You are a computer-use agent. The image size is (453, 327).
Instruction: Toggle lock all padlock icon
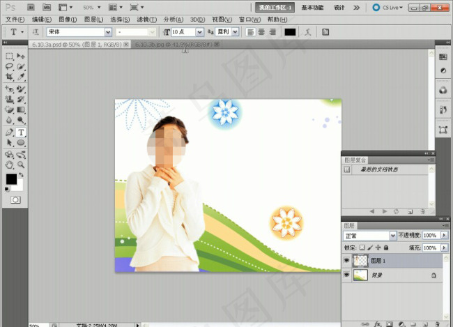coord(386,248)
